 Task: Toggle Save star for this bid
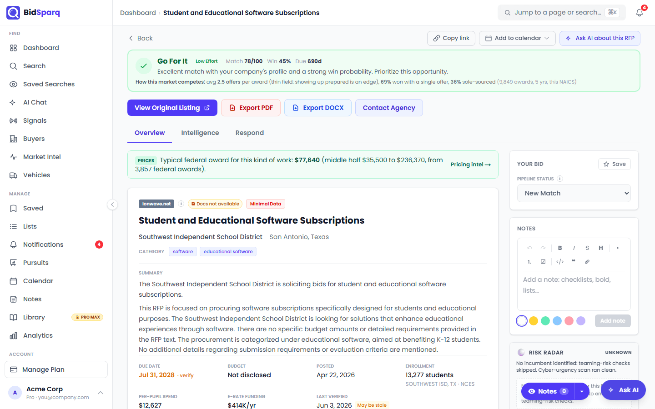[x=615, y=164]
